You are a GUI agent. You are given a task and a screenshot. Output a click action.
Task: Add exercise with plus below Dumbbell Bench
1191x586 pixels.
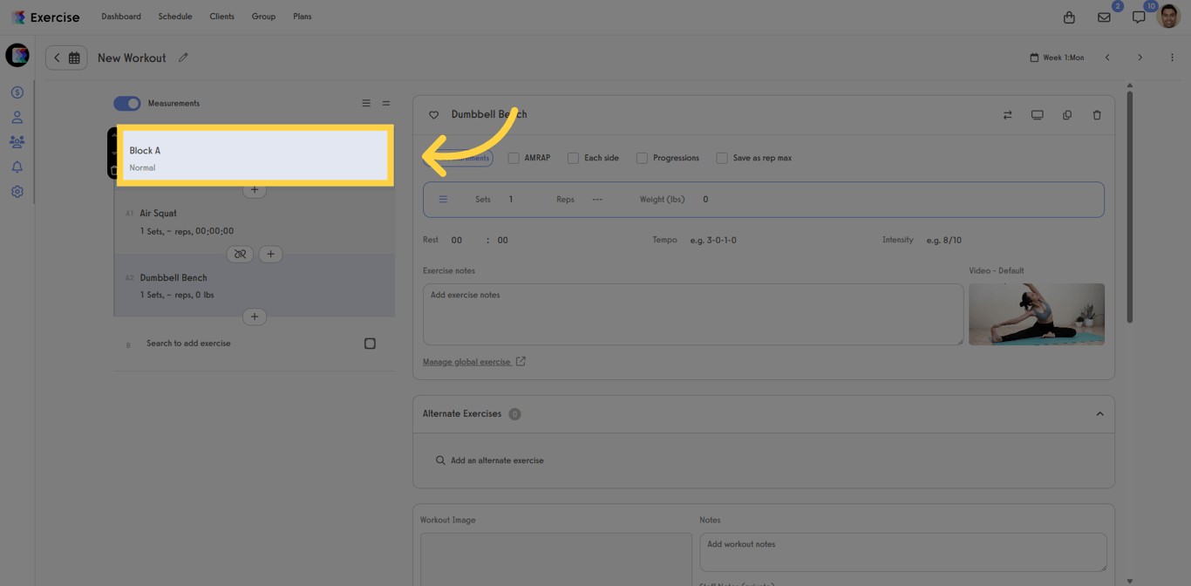tap(255, 317)
